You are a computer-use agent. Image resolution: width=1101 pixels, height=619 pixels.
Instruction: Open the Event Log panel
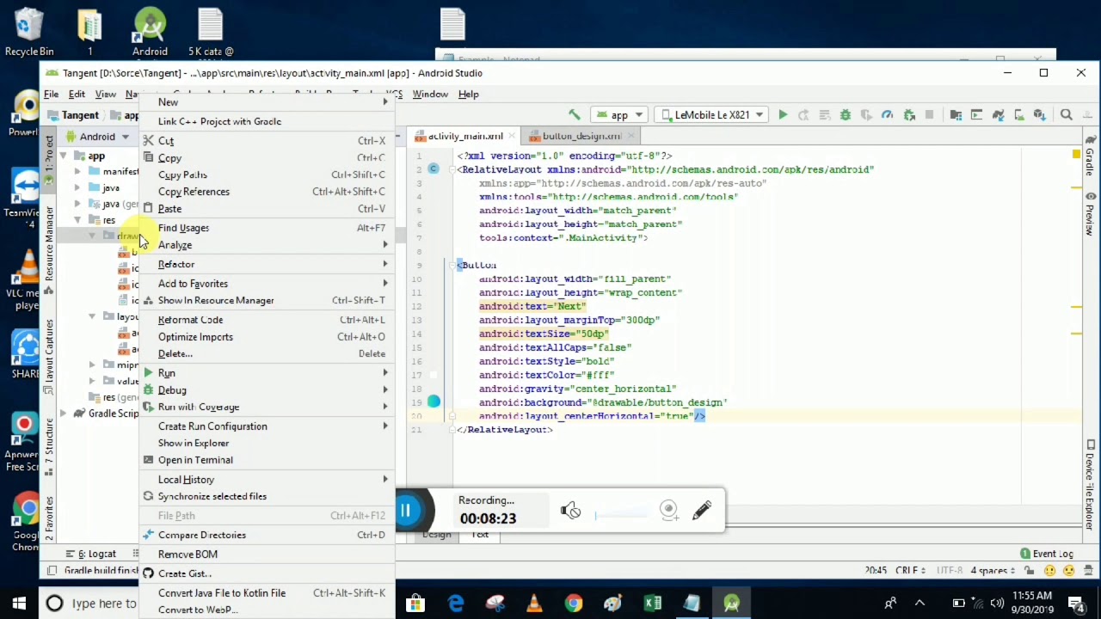(x=1047, y=554)
